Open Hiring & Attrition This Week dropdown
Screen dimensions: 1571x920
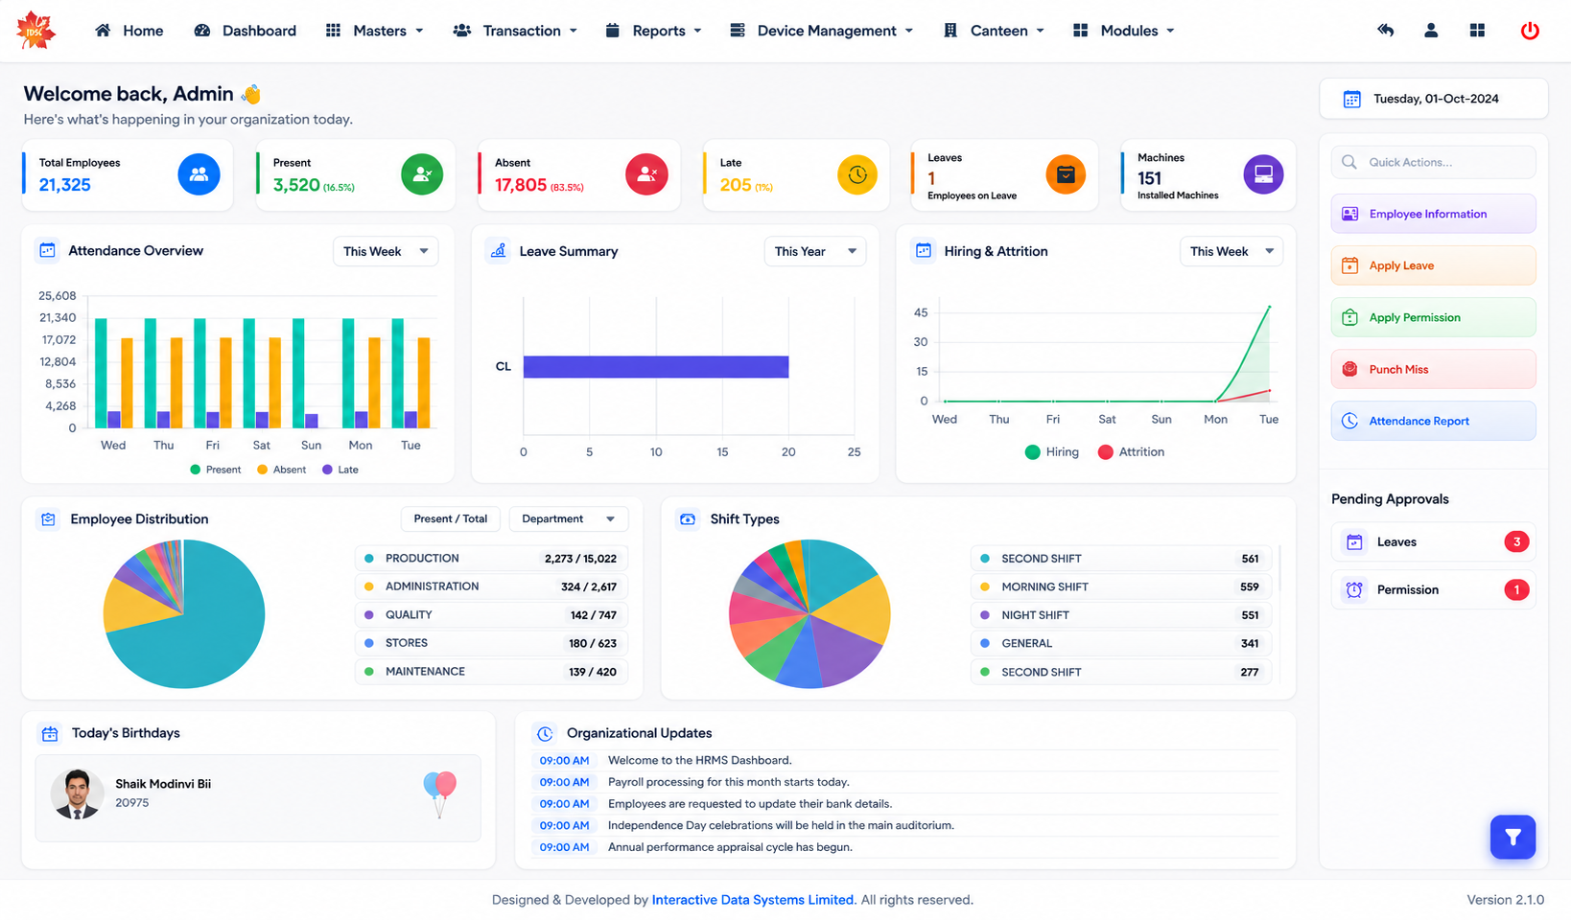coord(1231,251)
